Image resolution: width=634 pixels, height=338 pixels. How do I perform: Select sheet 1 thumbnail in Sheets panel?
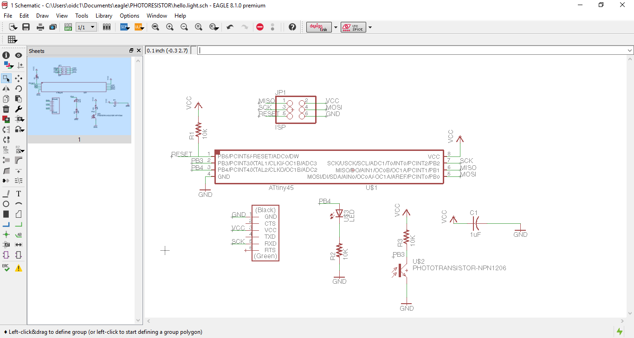coord(79,100)
